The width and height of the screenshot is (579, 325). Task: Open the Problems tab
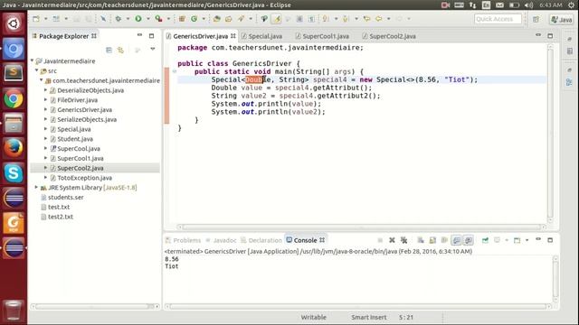pyautogui.click(x=183, y=240)
